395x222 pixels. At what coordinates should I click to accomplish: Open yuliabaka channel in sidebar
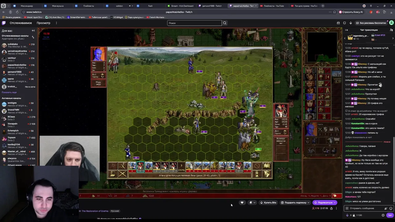pyautogui.click(x=19, y=45)
